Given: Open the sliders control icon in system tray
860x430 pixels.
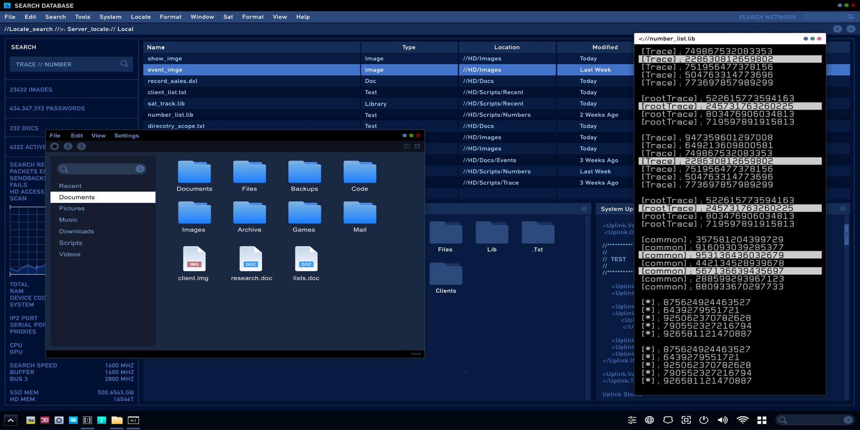Looking at the screenshot, I should pos(632,420).
